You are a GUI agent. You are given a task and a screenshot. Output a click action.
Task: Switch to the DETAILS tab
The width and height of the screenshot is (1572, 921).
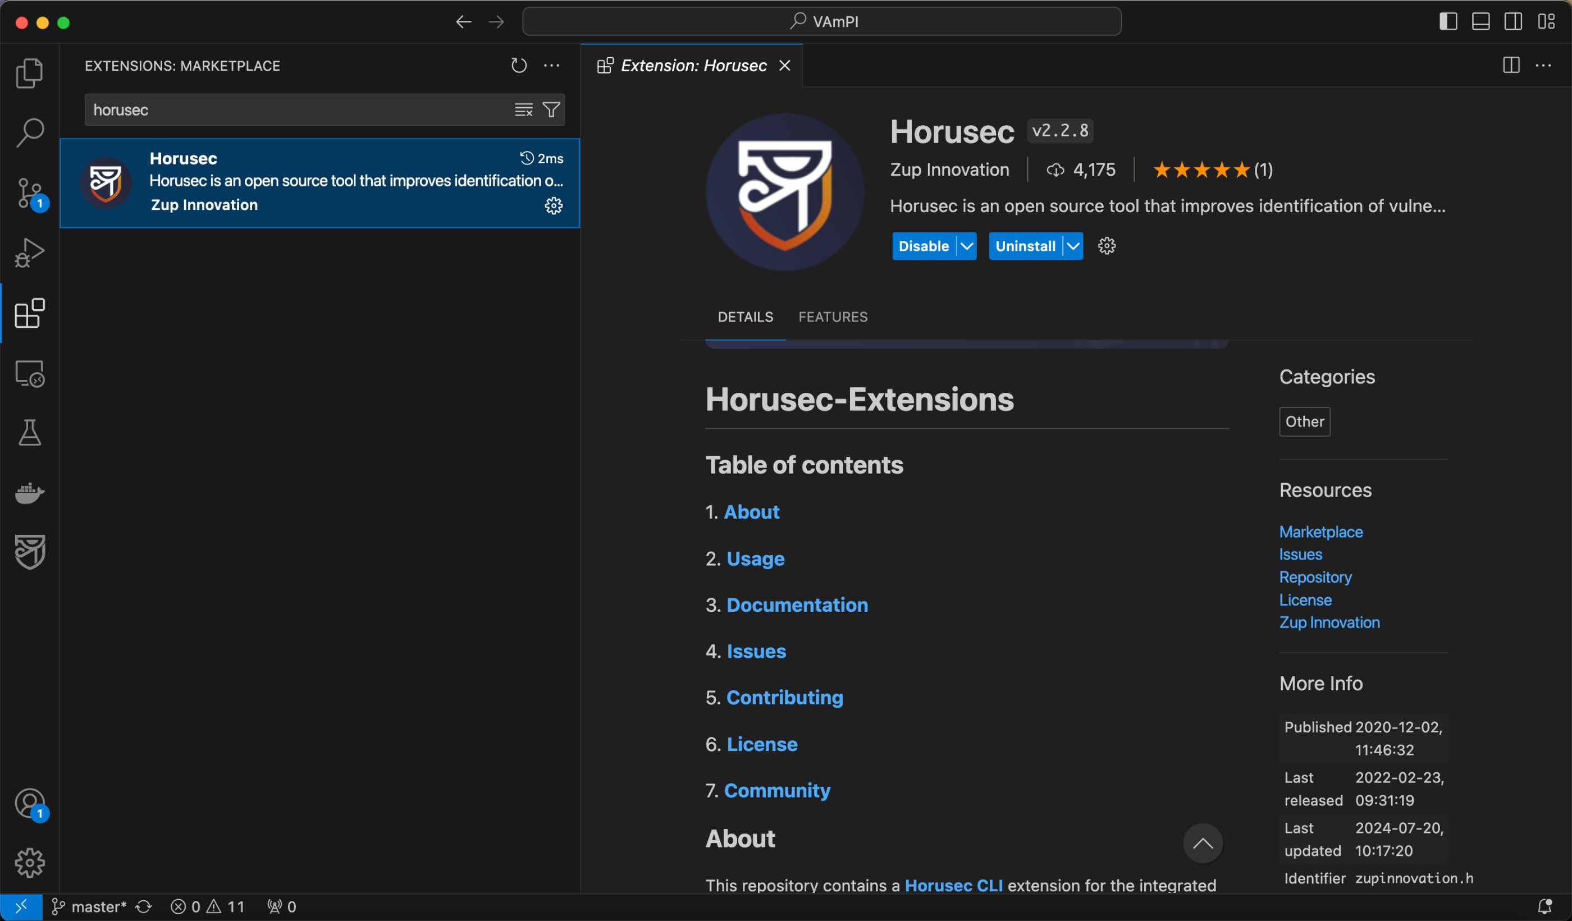746,317
